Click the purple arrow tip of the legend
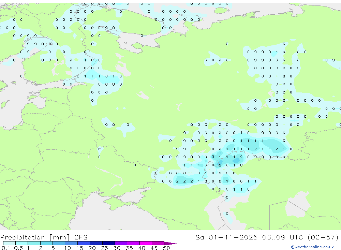341x250 pixels. pos(170,244)
